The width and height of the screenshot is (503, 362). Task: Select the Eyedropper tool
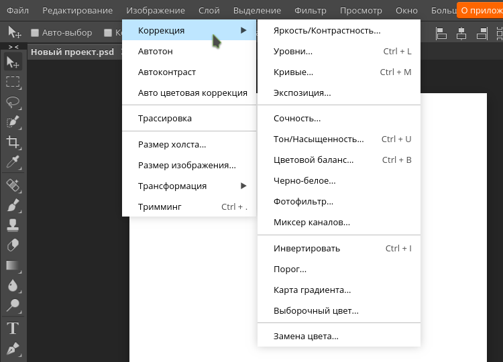(13, 162)
